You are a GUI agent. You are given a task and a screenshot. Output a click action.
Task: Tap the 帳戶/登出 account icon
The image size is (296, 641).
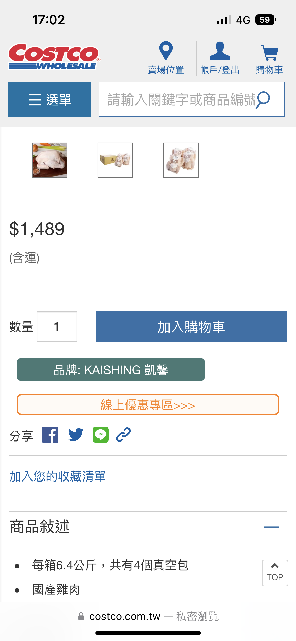(220, 51)
